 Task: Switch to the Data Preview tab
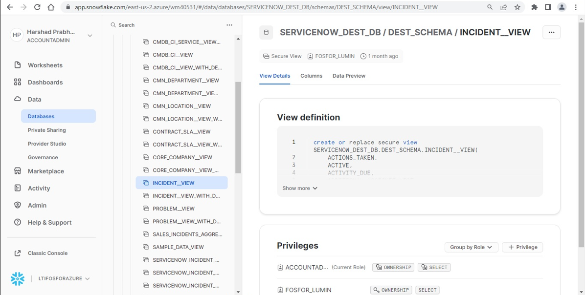349,76
